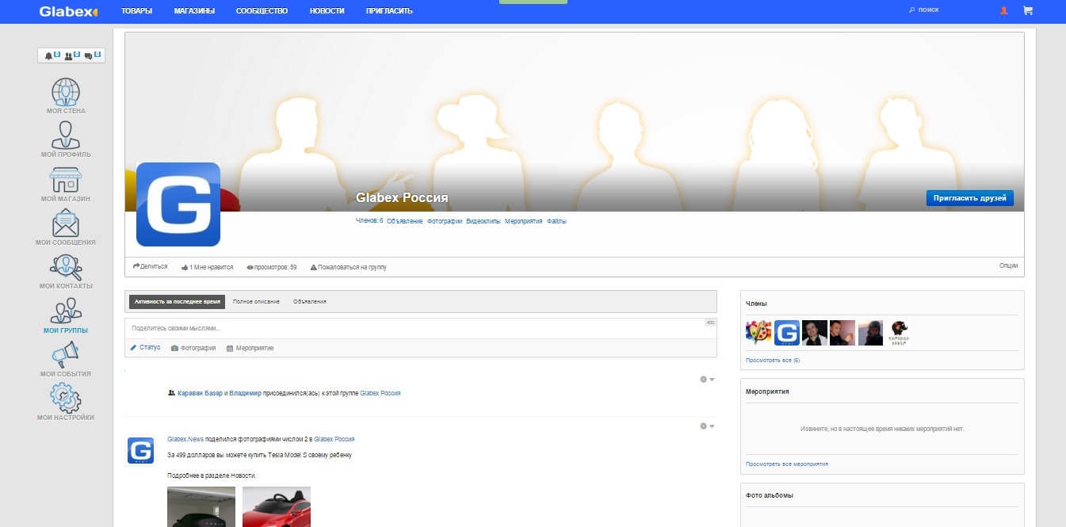Open the Файлы link
Viewport: 1066px width, 527px height.
coord(556,221)
